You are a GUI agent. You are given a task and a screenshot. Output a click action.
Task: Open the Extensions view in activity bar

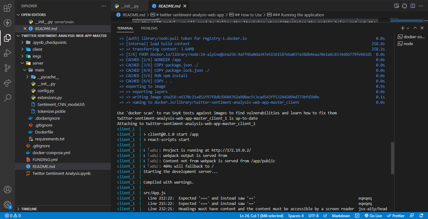[x=8, y=8]
